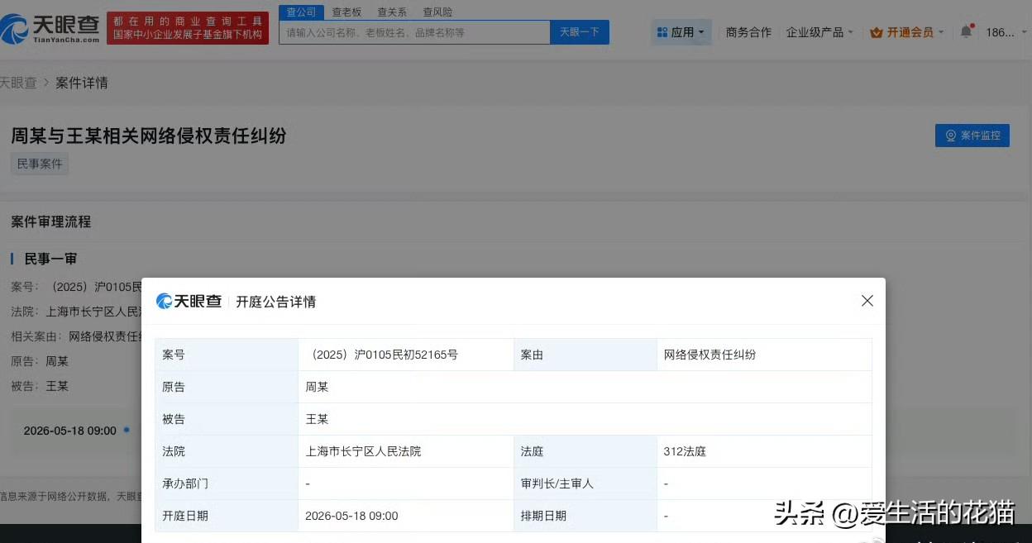Switch to the 查关系 tab
Viewport: 1032px width, 543px height.
click(391, 12)
